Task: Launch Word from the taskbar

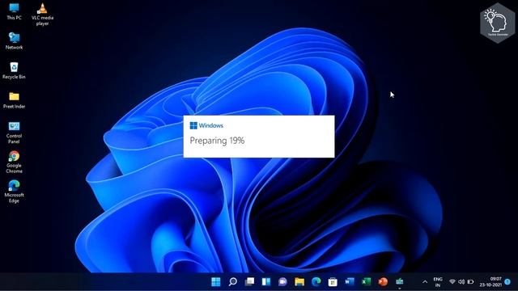Action: [350, 282]
